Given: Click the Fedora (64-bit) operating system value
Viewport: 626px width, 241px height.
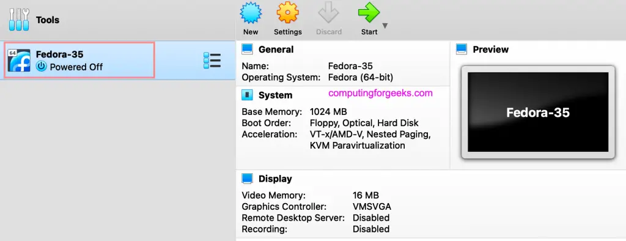Looking at the screenshot, I should [361, 78].
